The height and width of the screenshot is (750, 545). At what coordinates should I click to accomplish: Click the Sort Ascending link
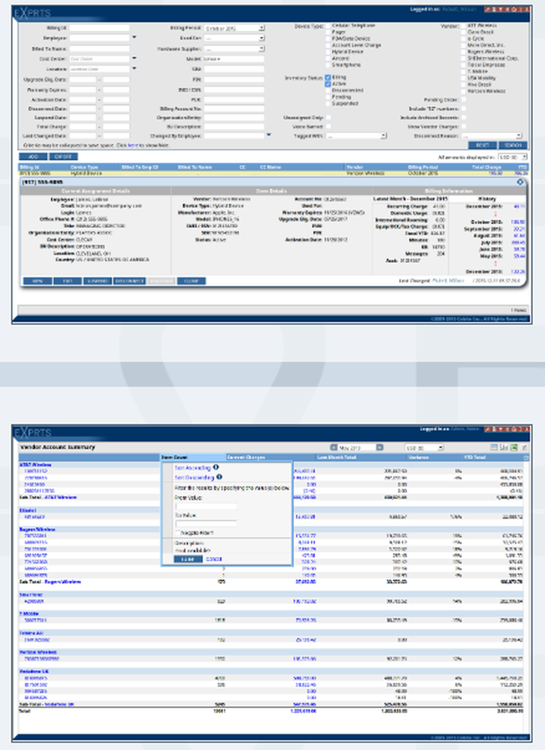192,468
